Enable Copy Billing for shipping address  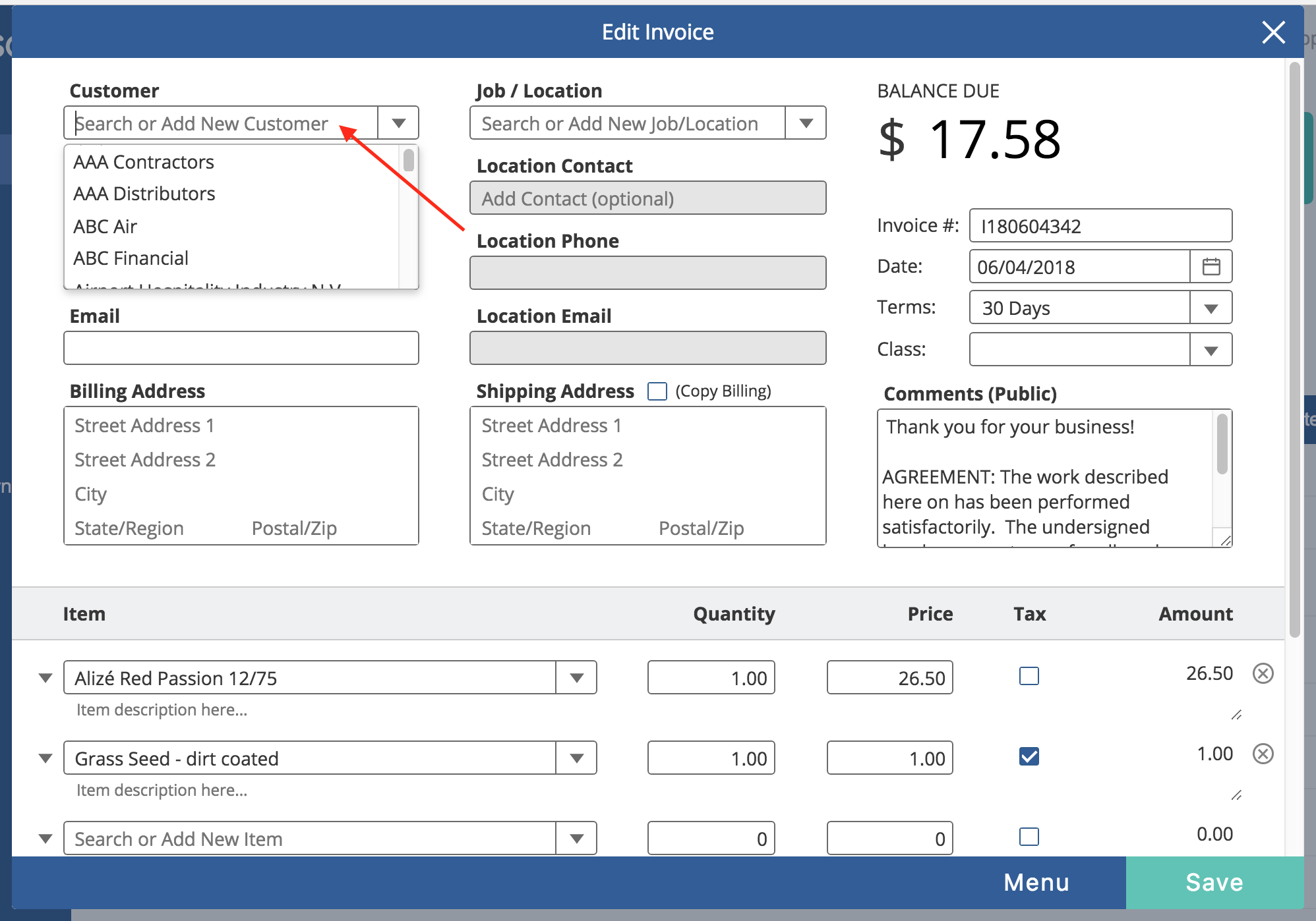coord(657,391)
